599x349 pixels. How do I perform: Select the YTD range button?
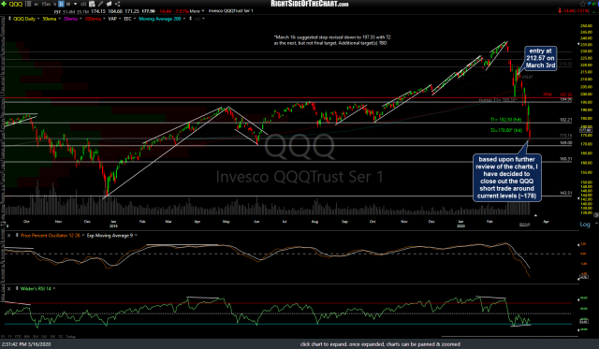[18, 337]
